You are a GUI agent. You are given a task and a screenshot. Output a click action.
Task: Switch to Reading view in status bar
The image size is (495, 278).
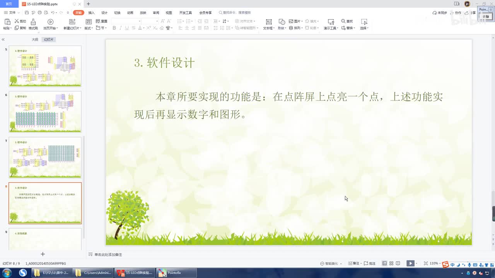398,263
